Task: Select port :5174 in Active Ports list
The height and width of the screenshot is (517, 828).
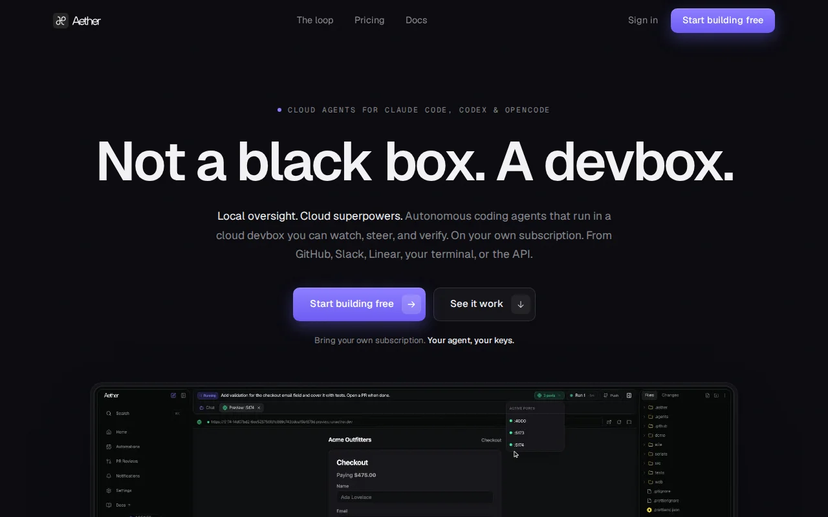Action: (535, 445)
